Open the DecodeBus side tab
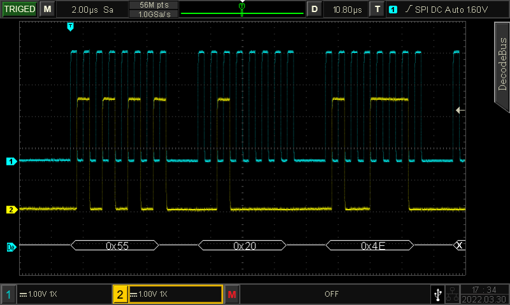Screen dimensions: 510x305 pyautogui.click(x=502, y=62)
